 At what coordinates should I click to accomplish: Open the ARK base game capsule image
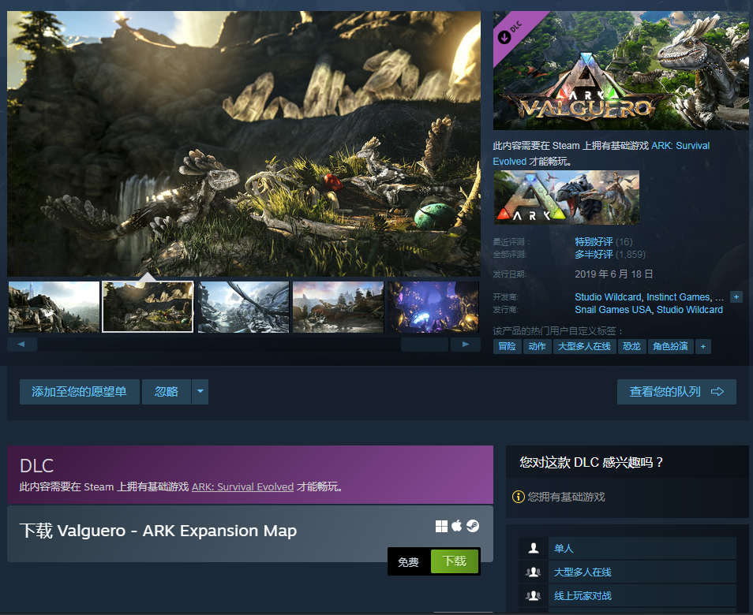click(566, 198)
